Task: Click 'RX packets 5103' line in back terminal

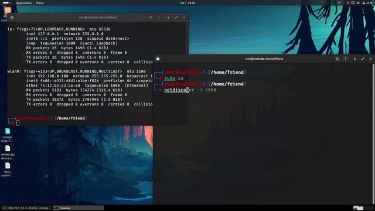Action: [x=74, y=90]
